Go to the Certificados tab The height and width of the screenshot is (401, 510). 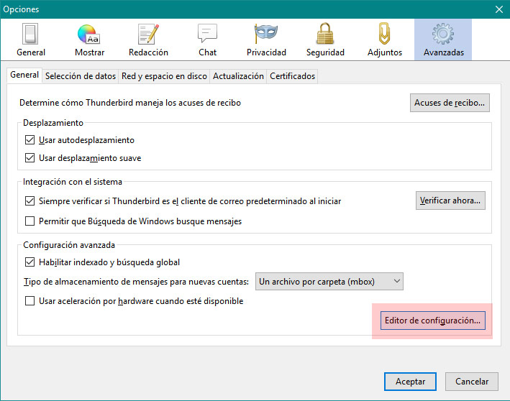(292, 76)
